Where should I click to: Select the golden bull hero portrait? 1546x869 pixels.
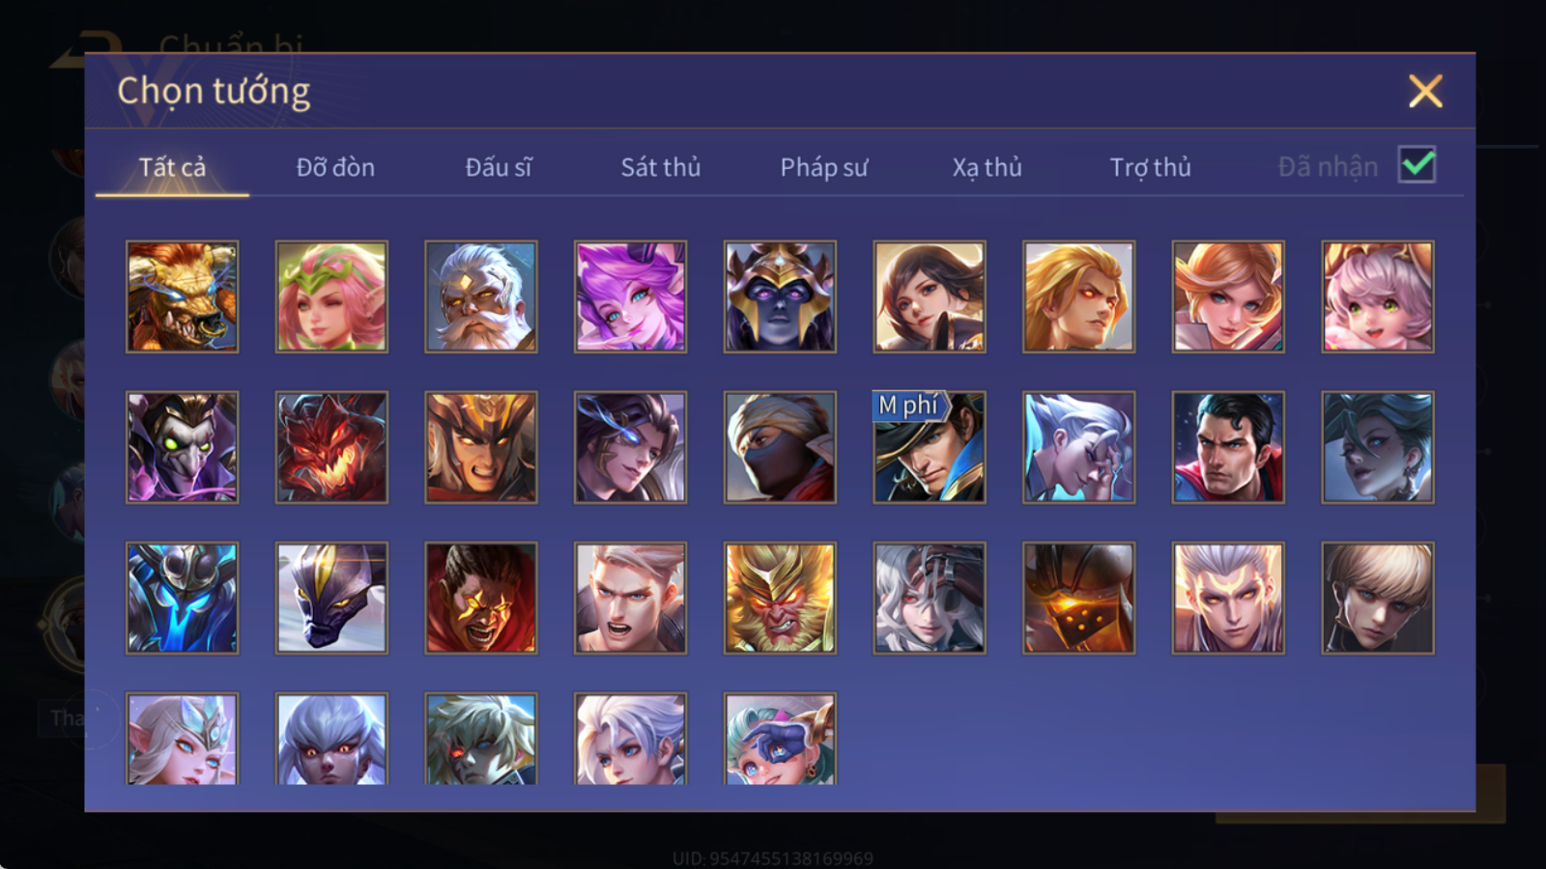pyautogui.click(x=182, y=296)
